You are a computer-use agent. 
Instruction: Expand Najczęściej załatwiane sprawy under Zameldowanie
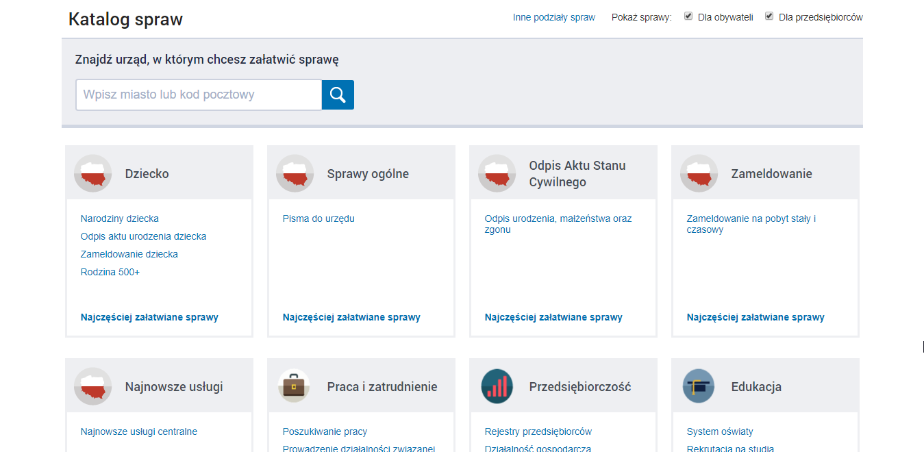[x=756, y=317]
